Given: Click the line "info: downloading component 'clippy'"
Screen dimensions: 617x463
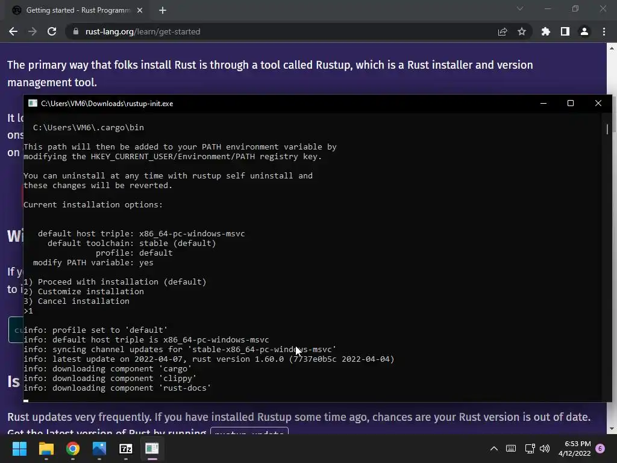Looking at the screenshot, I should [110, 379].
